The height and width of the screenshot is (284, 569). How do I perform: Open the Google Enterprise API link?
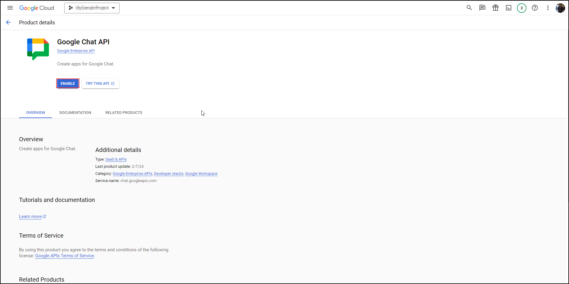pos(76,51)
